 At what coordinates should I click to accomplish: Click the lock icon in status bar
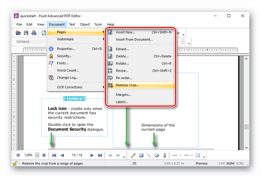pos(15,163)
